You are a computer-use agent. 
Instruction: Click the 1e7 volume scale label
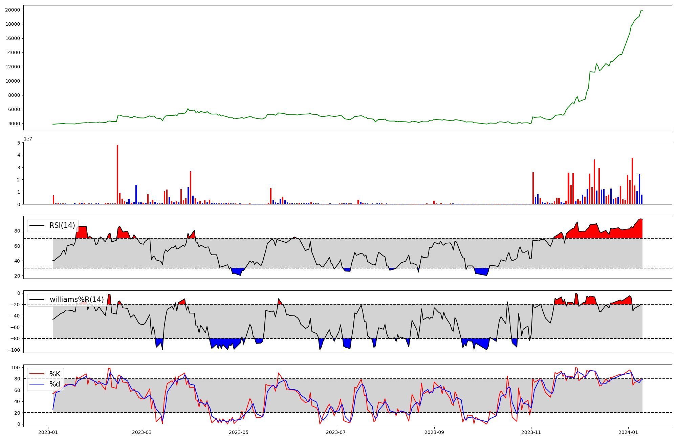pos(28,139)
